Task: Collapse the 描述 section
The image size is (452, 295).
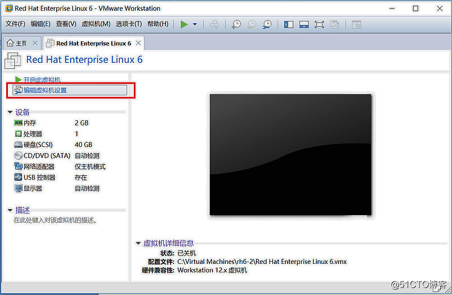Action: point(10,210)
